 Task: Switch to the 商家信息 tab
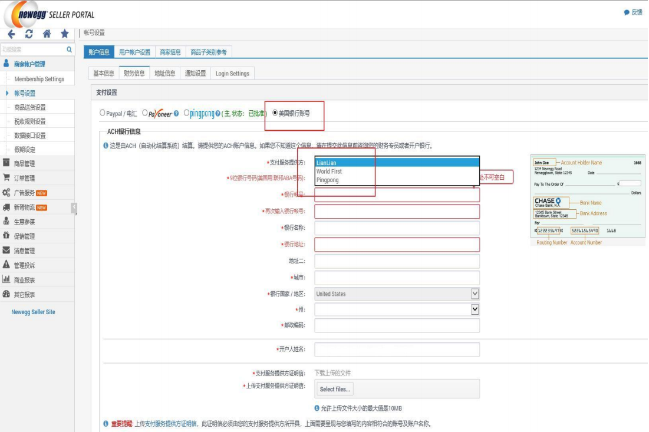pos(170,52)
